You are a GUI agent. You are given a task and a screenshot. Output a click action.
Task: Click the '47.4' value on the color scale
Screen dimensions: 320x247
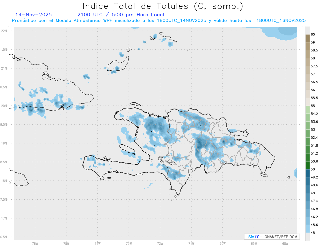314,201
